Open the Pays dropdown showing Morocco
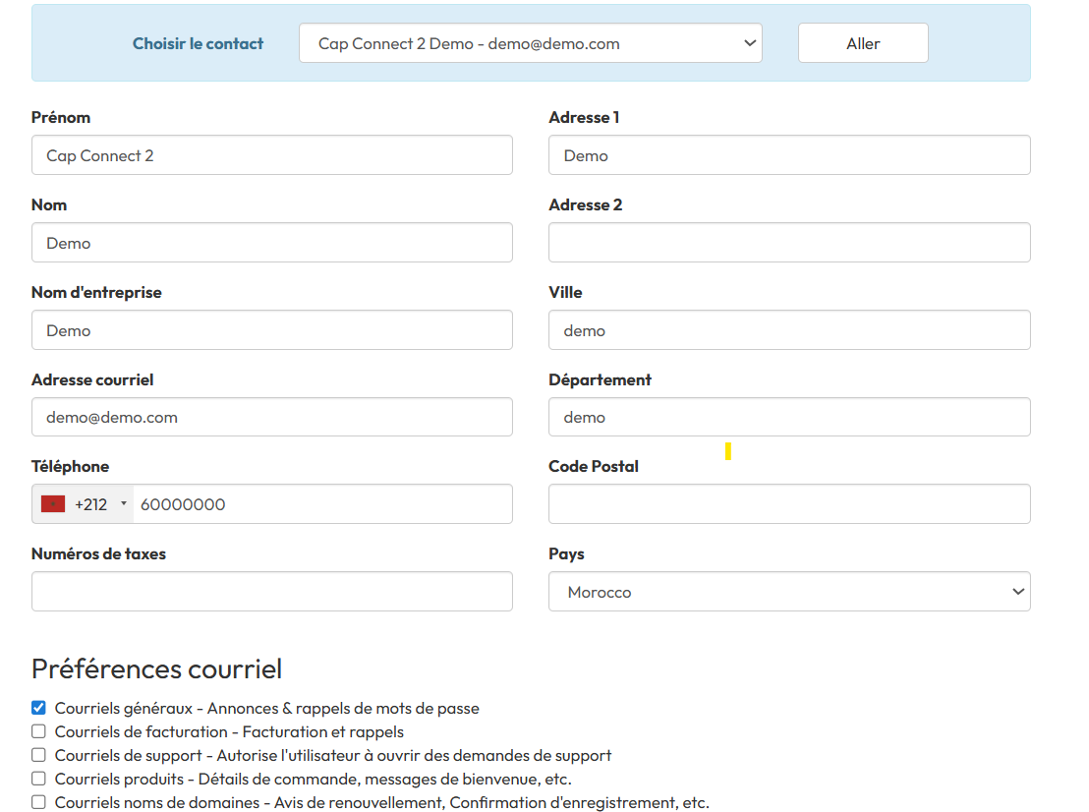This screenshot has height=812, width=1089. pyautogui.click(x=788, y=591)
